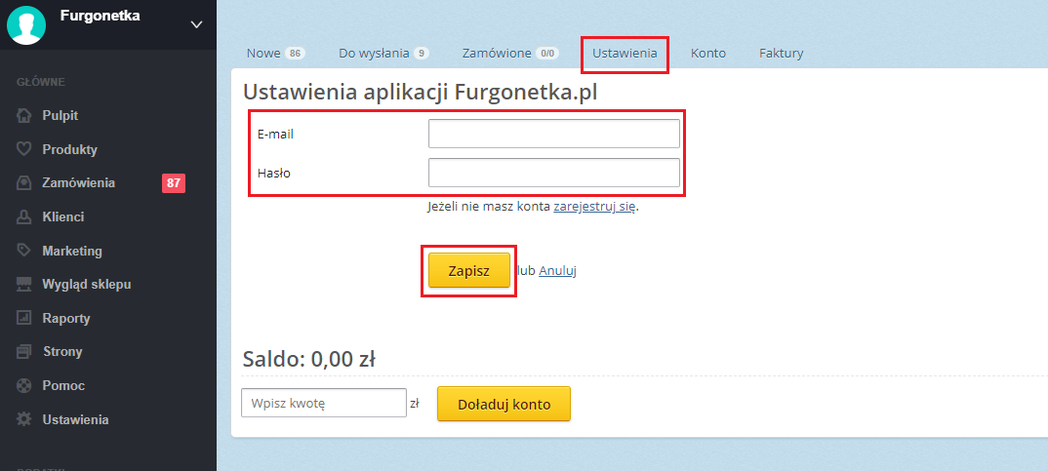Click the Produkty heart icon
This screenshot has width=1048, height=471.
[x=24, y=149]
